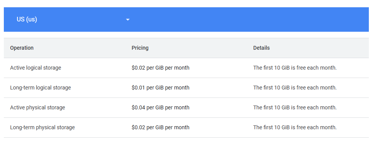
Task: Select the Active physical storage operation cell
Action: point(37,107)
